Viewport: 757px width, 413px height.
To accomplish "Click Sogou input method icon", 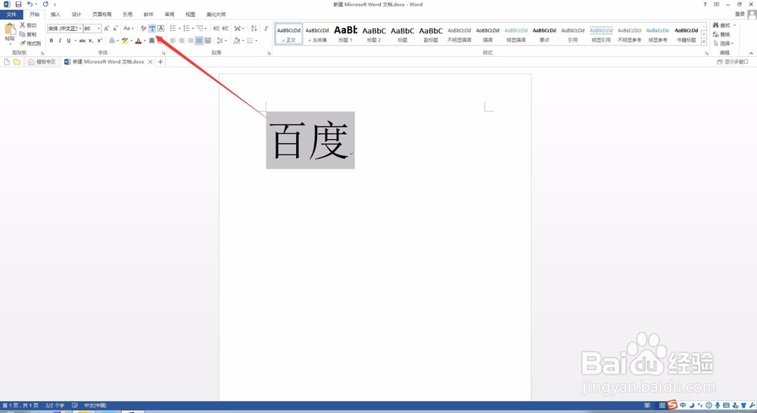I will (x=672, y=405).
